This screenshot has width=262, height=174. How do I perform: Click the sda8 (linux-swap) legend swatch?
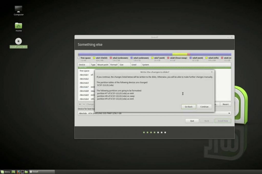tap(168, 58)
